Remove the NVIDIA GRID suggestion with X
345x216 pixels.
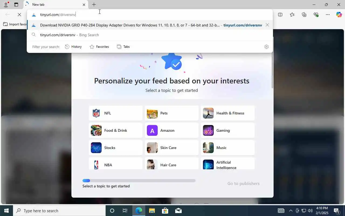pyautogui.click(x=267, y=25)
